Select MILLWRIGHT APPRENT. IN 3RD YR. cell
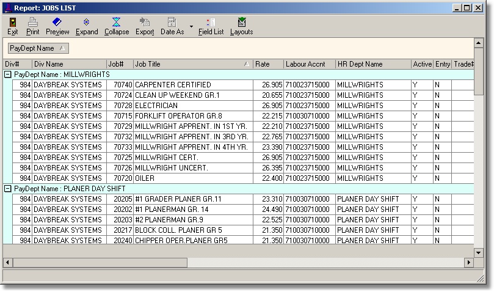The width and height of the screenshot is (494, 292). (193, 137)
